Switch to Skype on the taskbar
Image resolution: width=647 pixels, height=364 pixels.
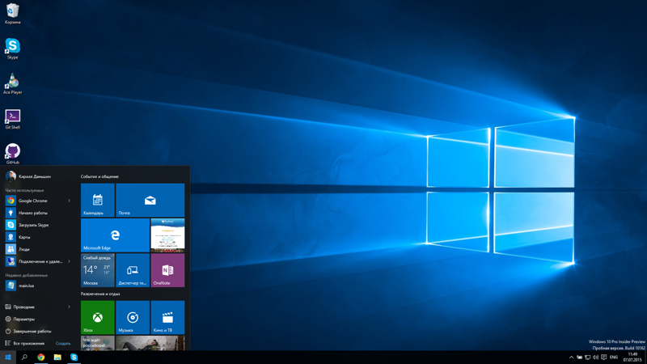point(74,358)
